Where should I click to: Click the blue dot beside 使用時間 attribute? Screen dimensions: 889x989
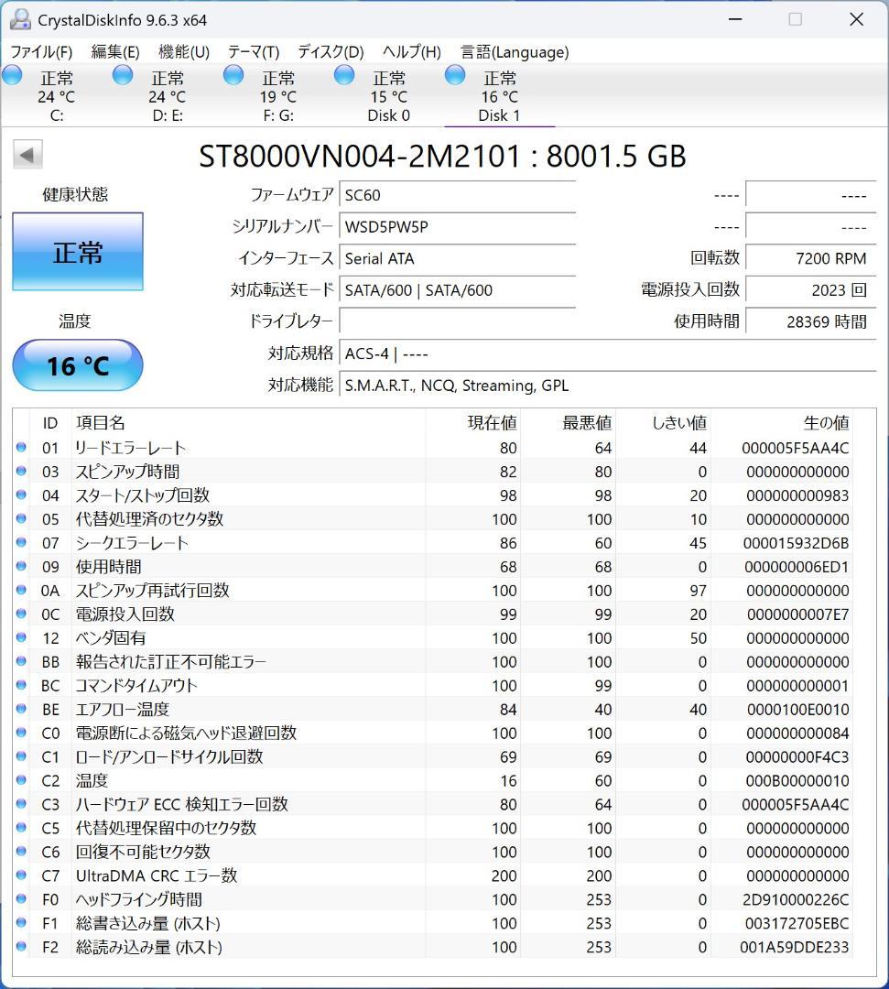(21, 567)
